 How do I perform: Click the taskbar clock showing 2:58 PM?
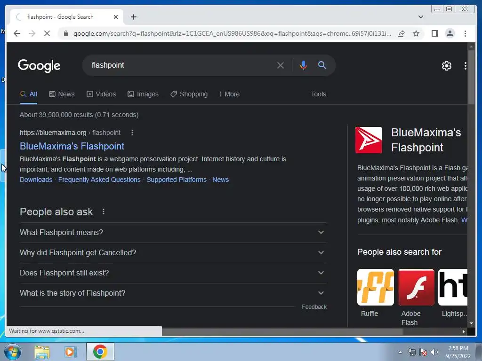(458, 352)
